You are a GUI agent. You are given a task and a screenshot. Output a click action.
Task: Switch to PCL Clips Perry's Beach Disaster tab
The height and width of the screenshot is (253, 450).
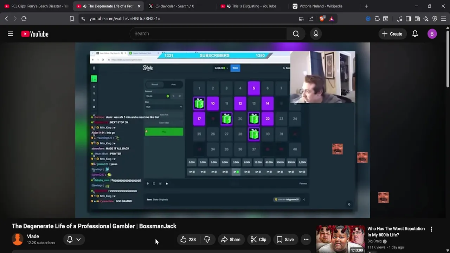(36, 6)
